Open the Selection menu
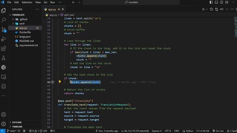Image resolution: width=237 pixels, height=133 pixels. pos(27,2)
